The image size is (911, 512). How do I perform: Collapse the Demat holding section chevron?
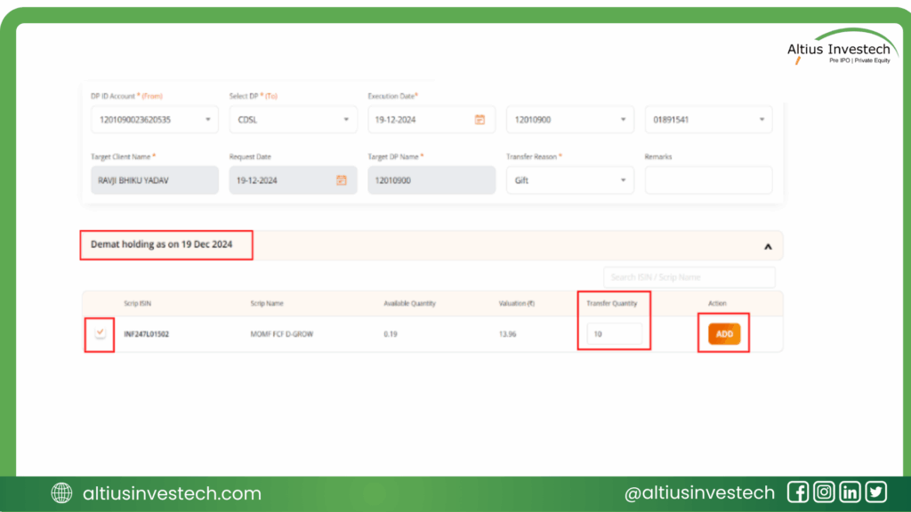coord(767,246)
